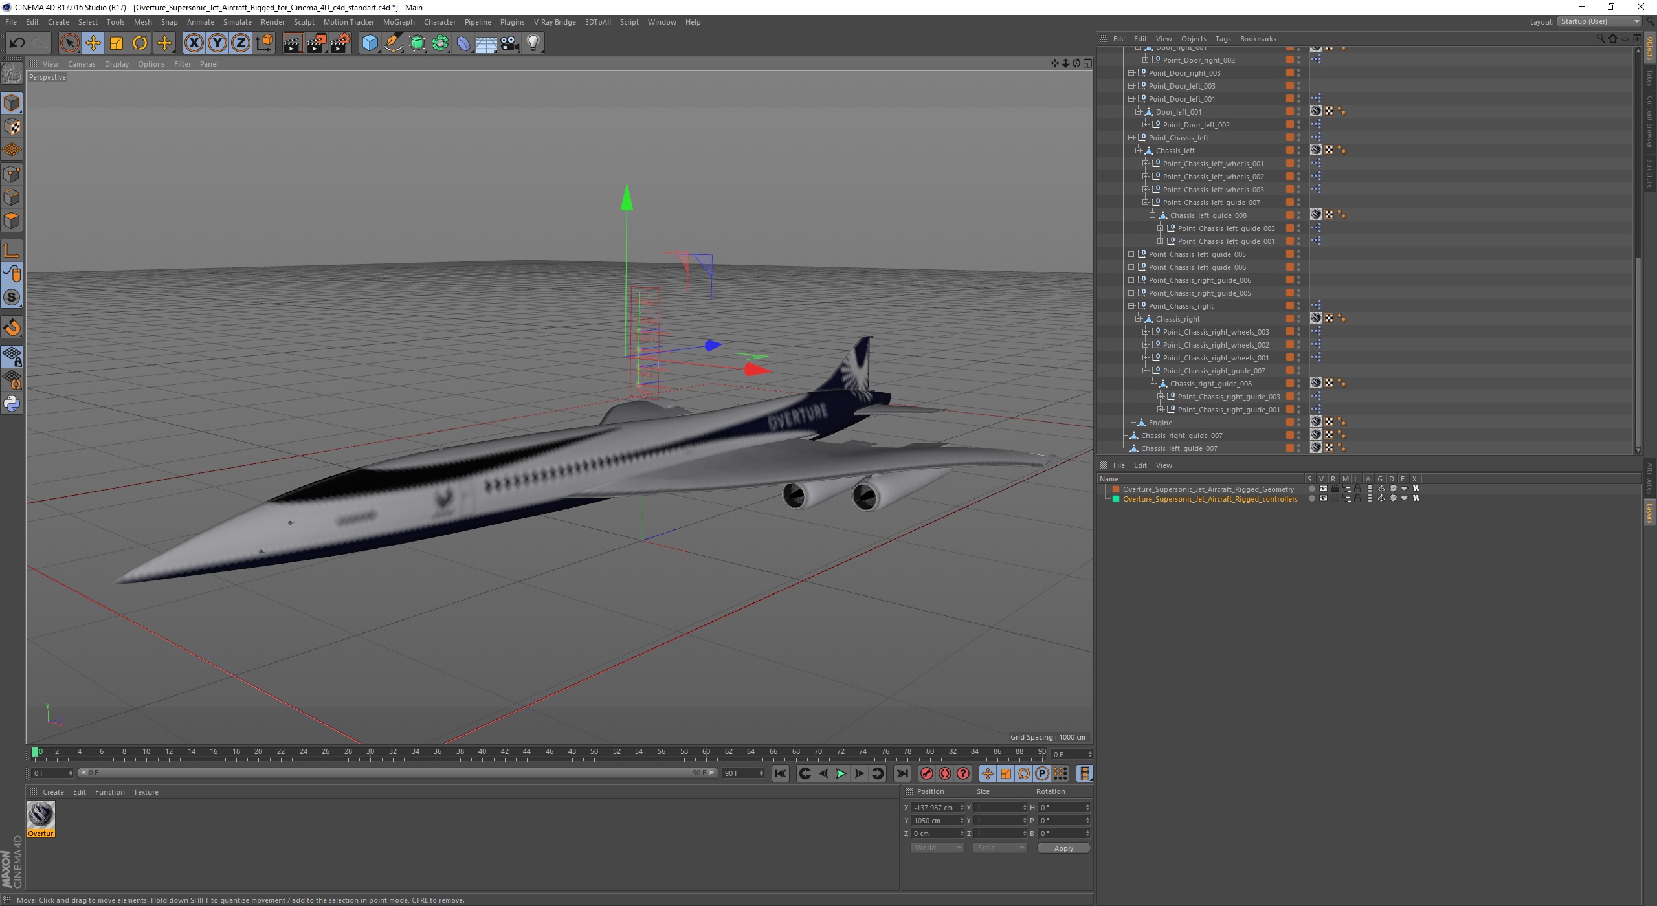Toggle the Y axis lock

(x=217, y=43)
